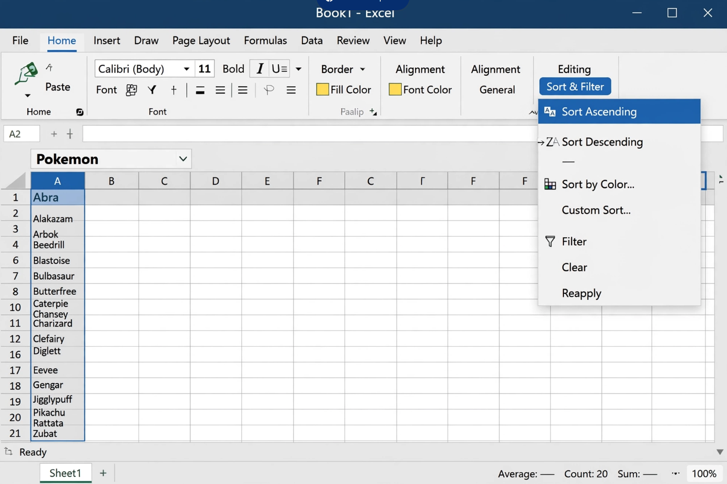Collapse the ribbon with the caret icon

click(533, 112)
